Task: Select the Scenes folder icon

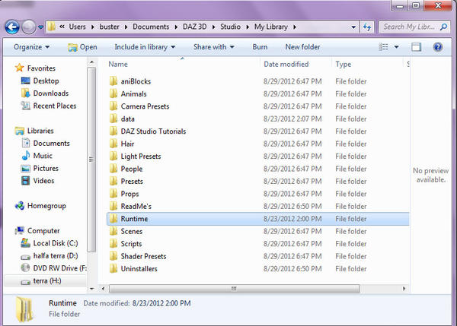Action: (113, 231)
